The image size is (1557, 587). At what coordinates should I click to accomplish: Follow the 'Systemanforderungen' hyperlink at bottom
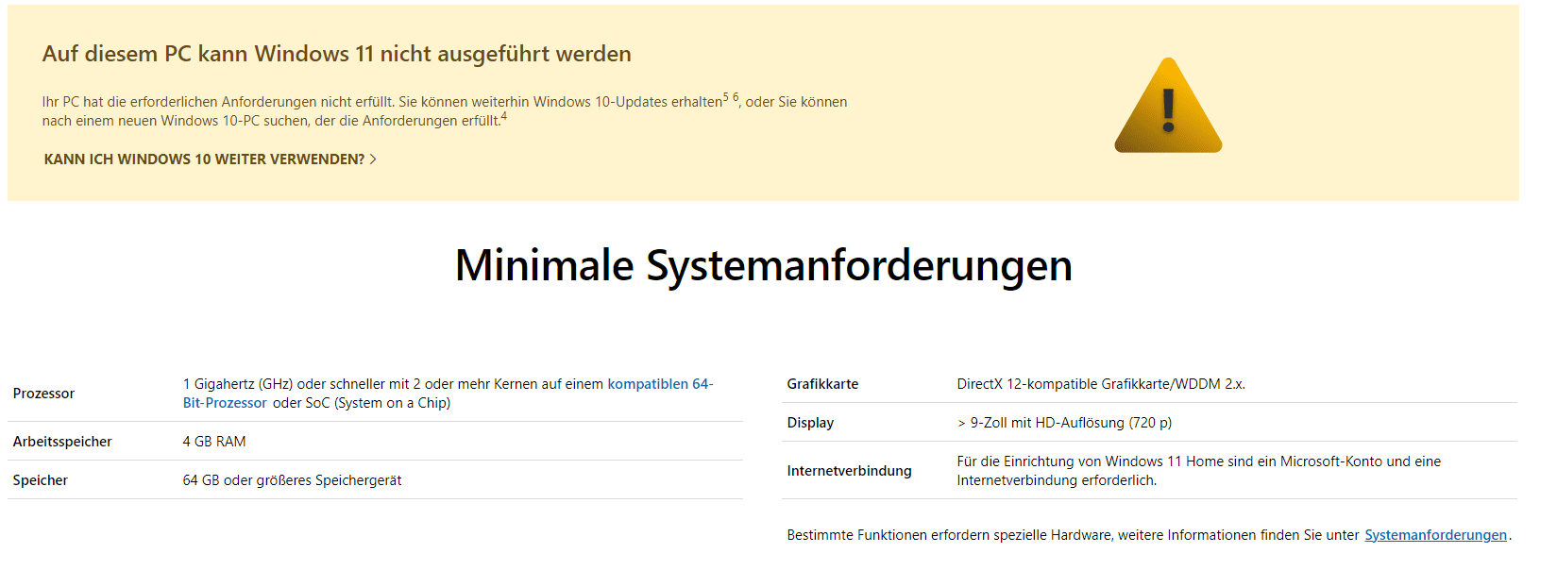coord(1435,535)
